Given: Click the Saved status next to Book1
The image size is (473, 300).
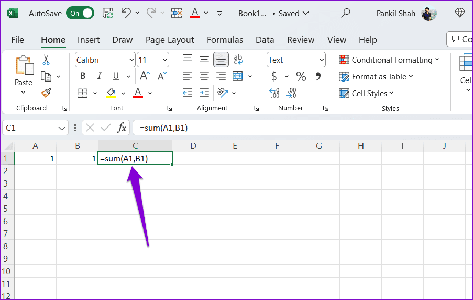Looking at the screenshot, I should [x=294, y=14].
